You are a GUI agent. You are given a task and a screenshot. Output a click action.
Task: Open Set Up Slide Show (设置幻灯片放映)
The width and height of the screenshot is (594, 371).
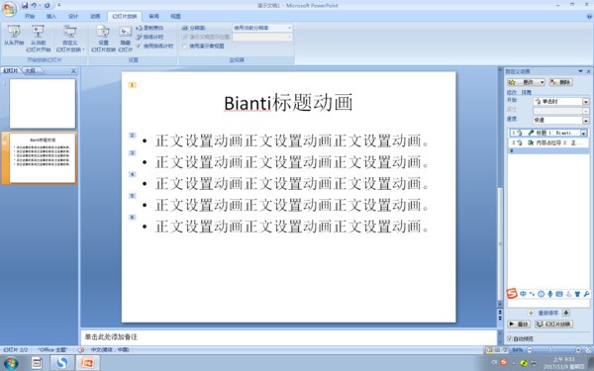103,39
